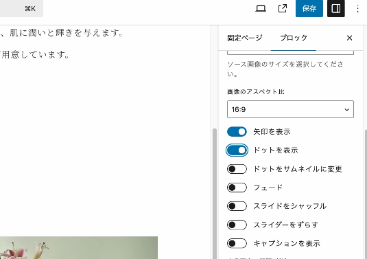Enable スライダーをずらす toggle

click(237, 225)
